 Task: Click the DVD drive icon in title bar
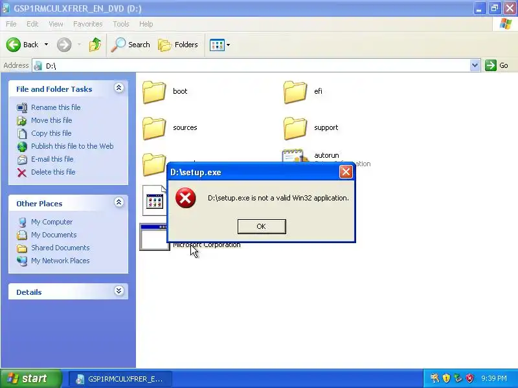6,8
